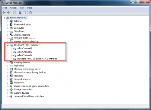151x110 pixels.
Task: Select the DVD/CD-ROM drives label
Action: pos(24,38)
